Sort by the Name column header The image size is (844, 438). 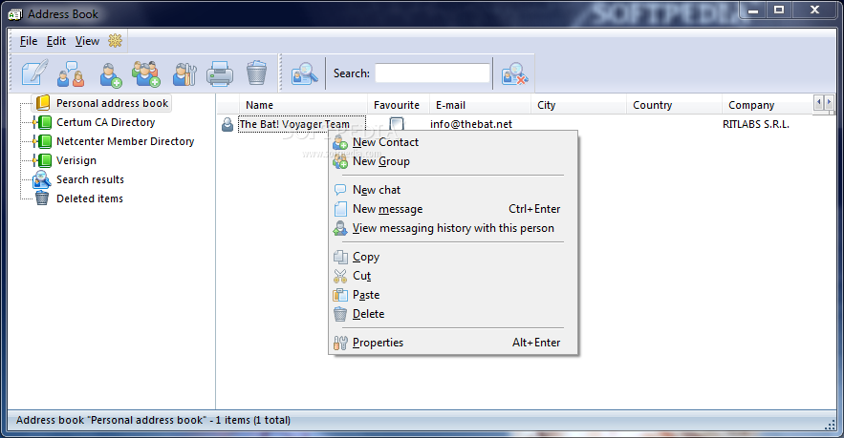coord(302,105)
